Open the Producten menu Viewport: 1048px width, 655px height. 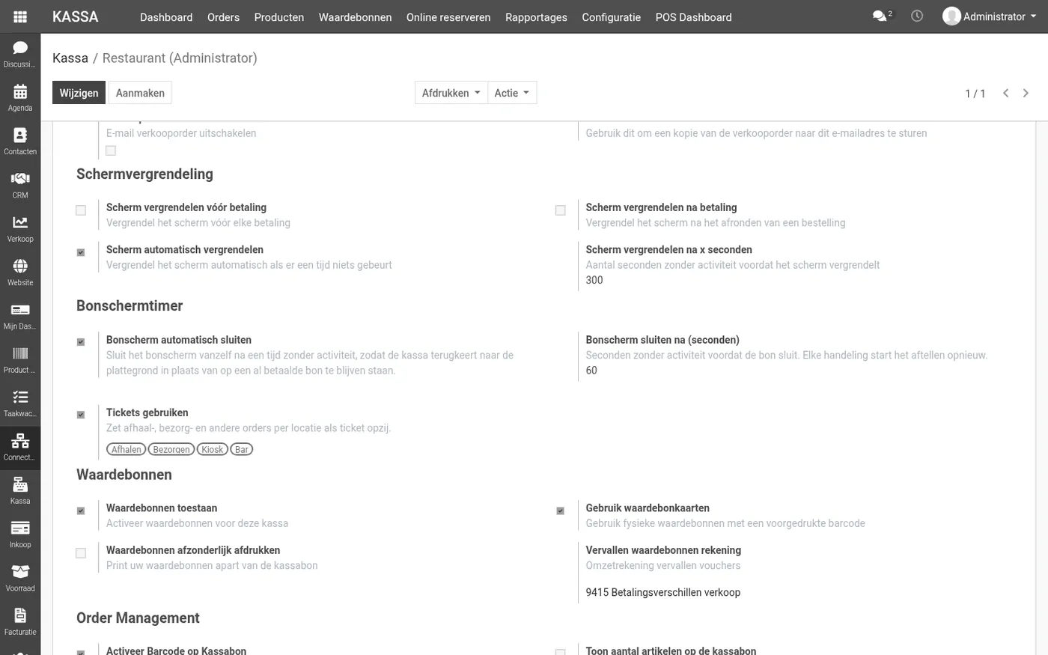(279, 17)
